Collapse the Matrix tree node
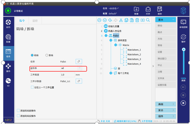Image resolution: width=190 pixels, height=124 pixels. [x=116, y=45]
